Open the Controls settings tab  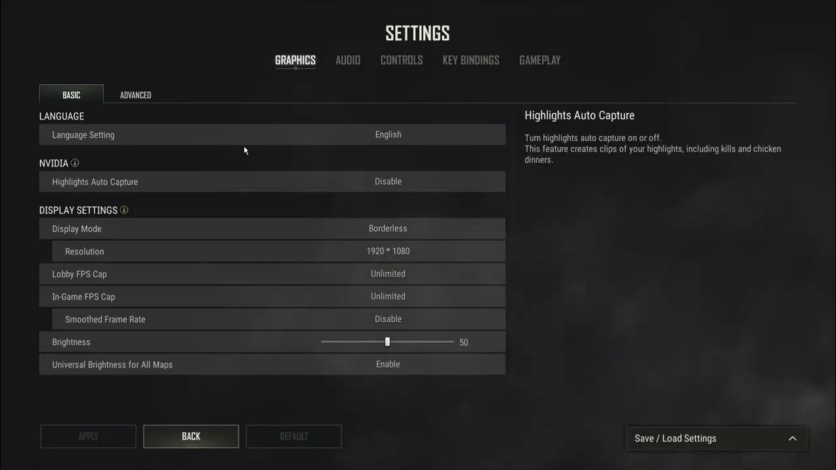click(402, 60)
